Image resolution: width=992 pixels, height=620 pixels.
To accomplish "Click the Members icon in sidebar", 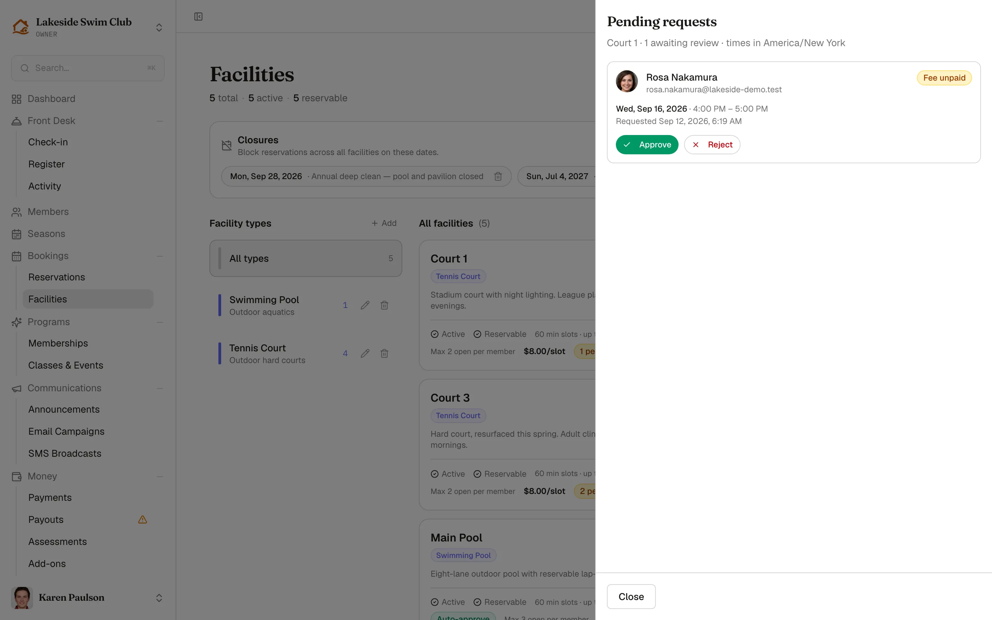I will tap(17, 212).
